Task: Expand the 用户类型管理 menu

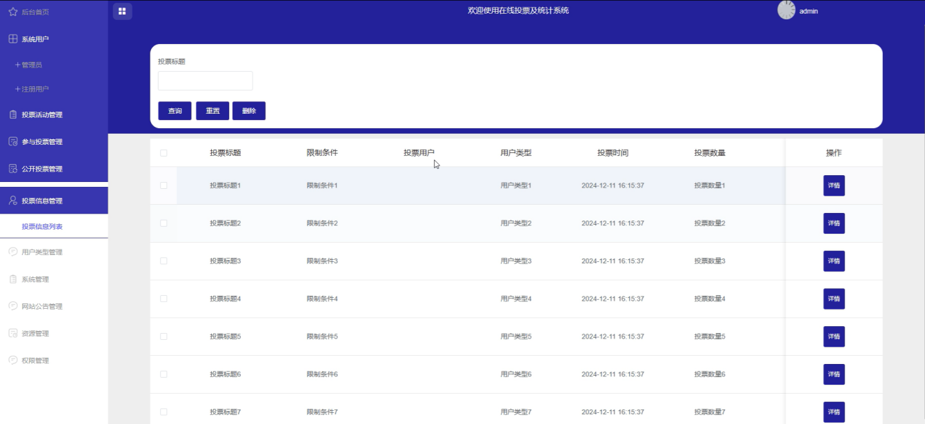Action: tap(54, 252)
